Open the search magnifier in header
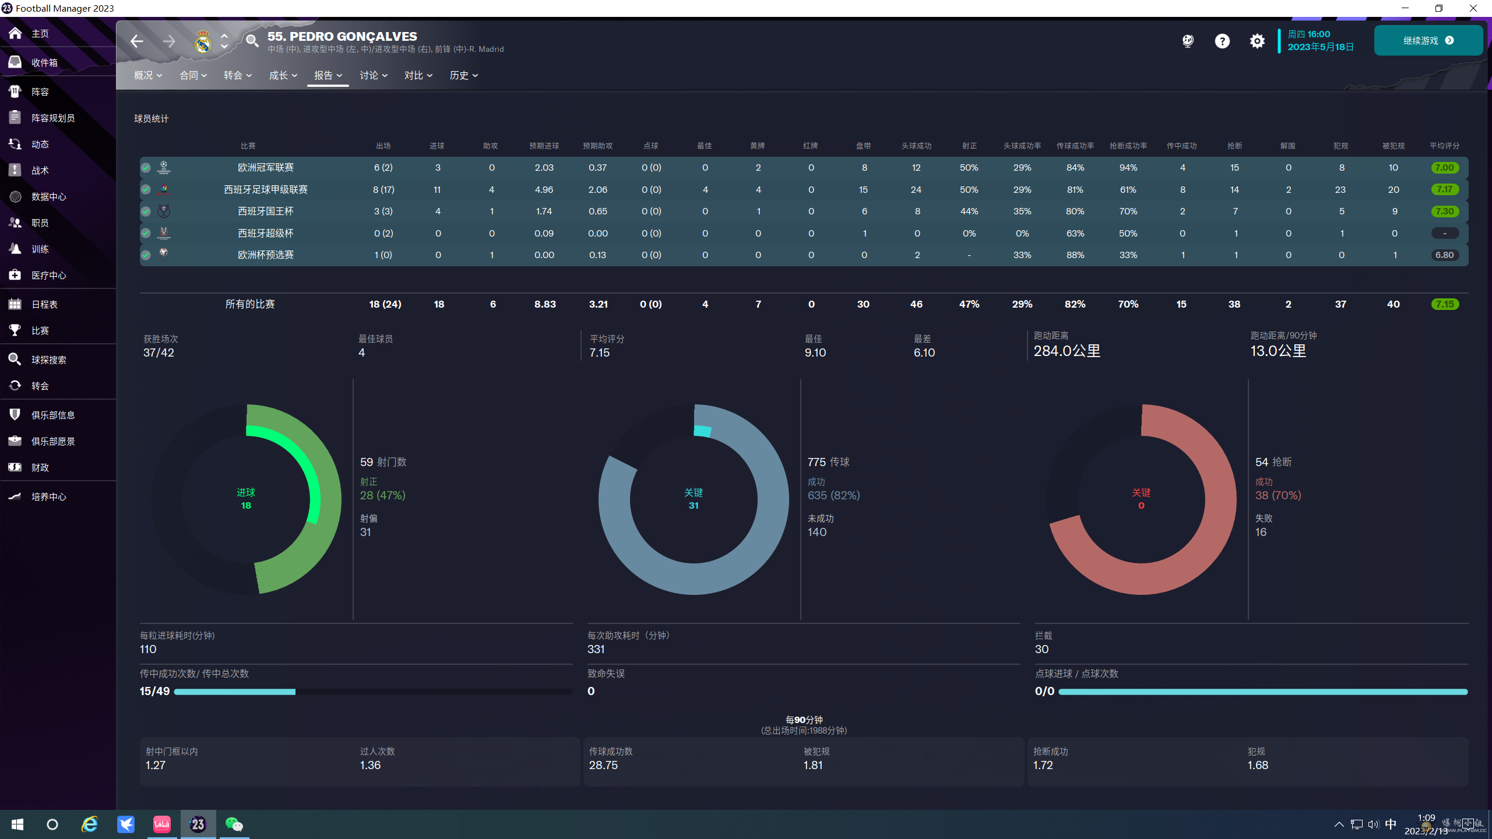 [x=252, y=41]
